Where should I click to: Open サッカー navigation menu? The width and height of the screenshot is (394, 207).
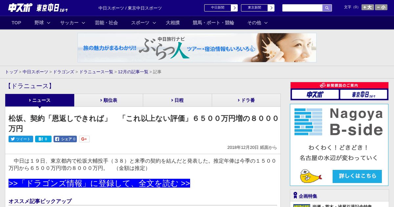[x=69, y=23]
